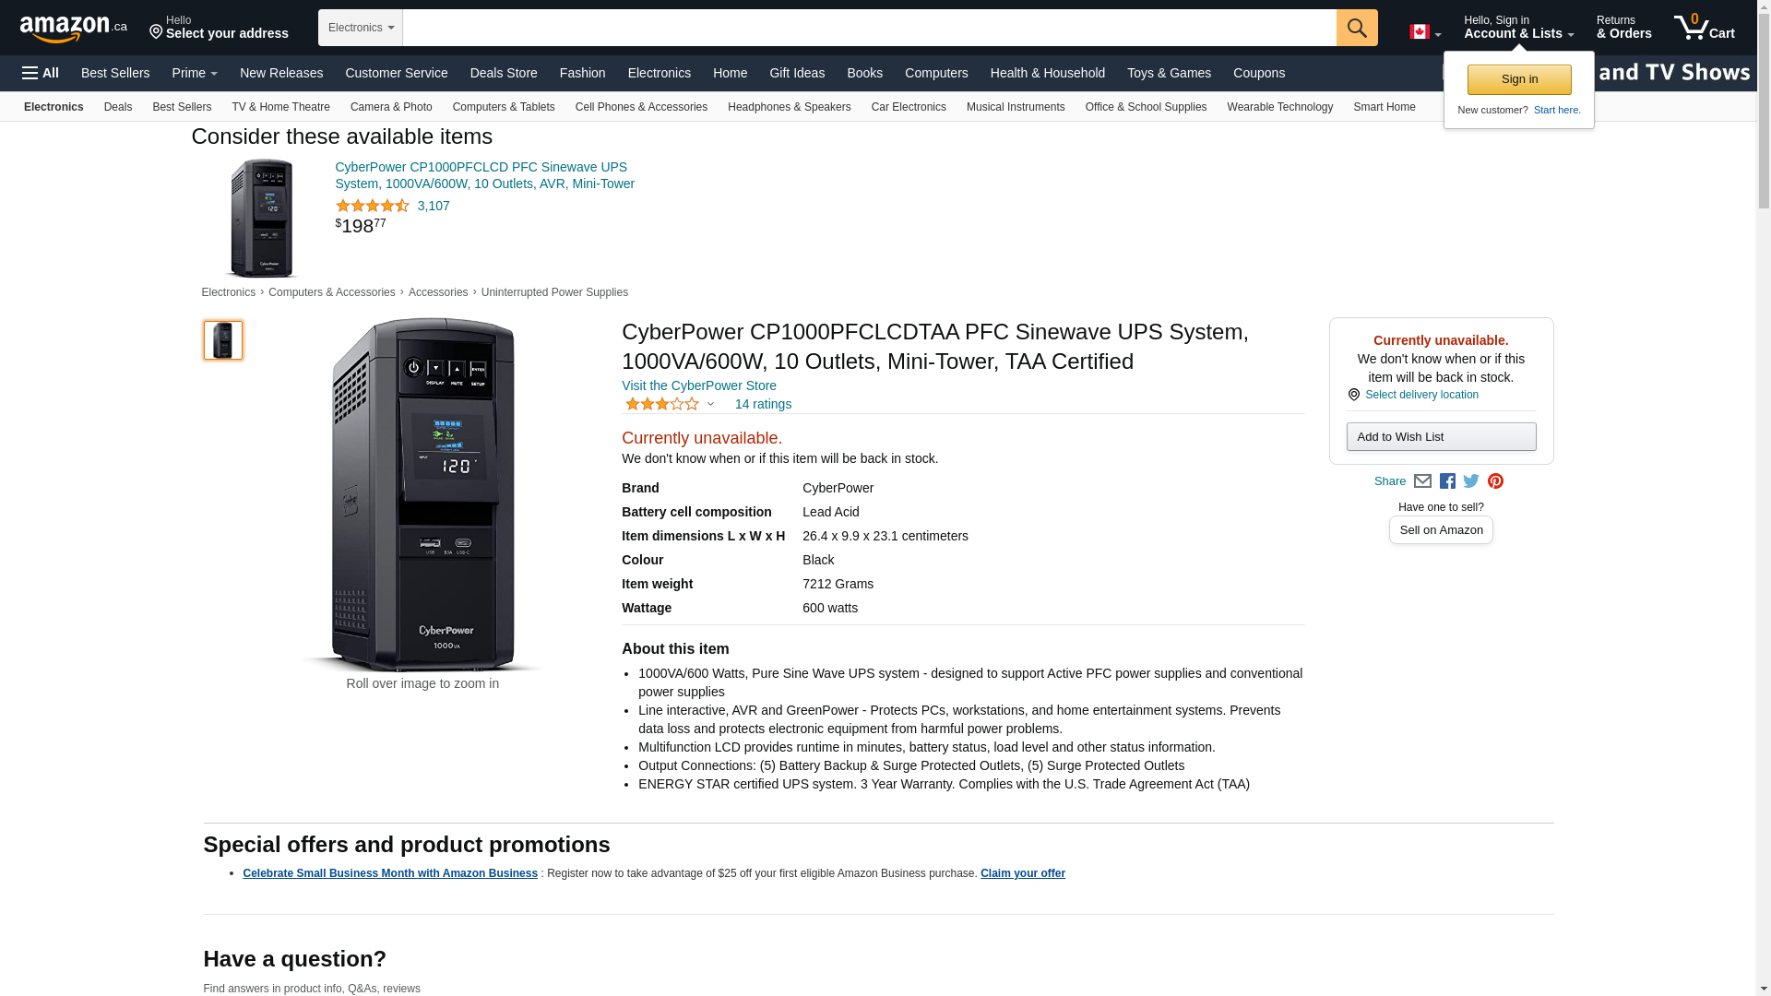This screenshot has width=1771, height=996.
Task: Share product on Facebook
Action: [1447, 481]
